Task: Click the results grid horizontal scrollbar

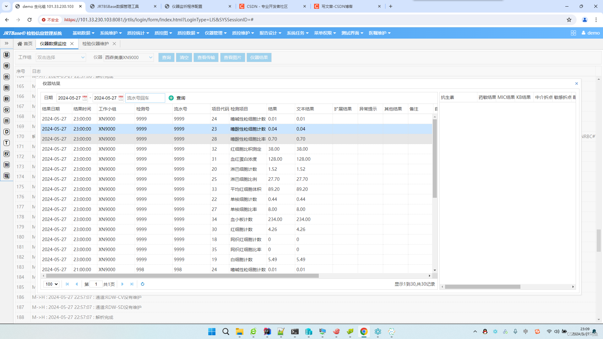Action: pos(182,276)
